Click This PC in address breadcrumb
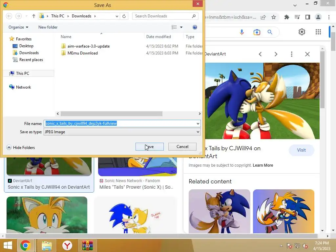Viewport: 336px width, 252px height. click(x=58, y=16)
